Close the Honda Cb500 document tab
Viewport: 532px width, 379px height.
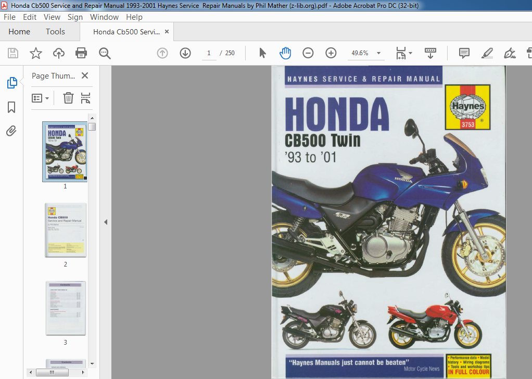pos(167,32)
